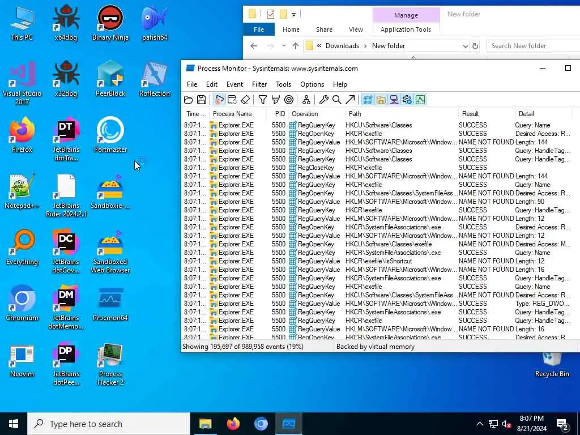Switch to Home tab in Explorer ribbon
The image size is (580, 435).
291,29
